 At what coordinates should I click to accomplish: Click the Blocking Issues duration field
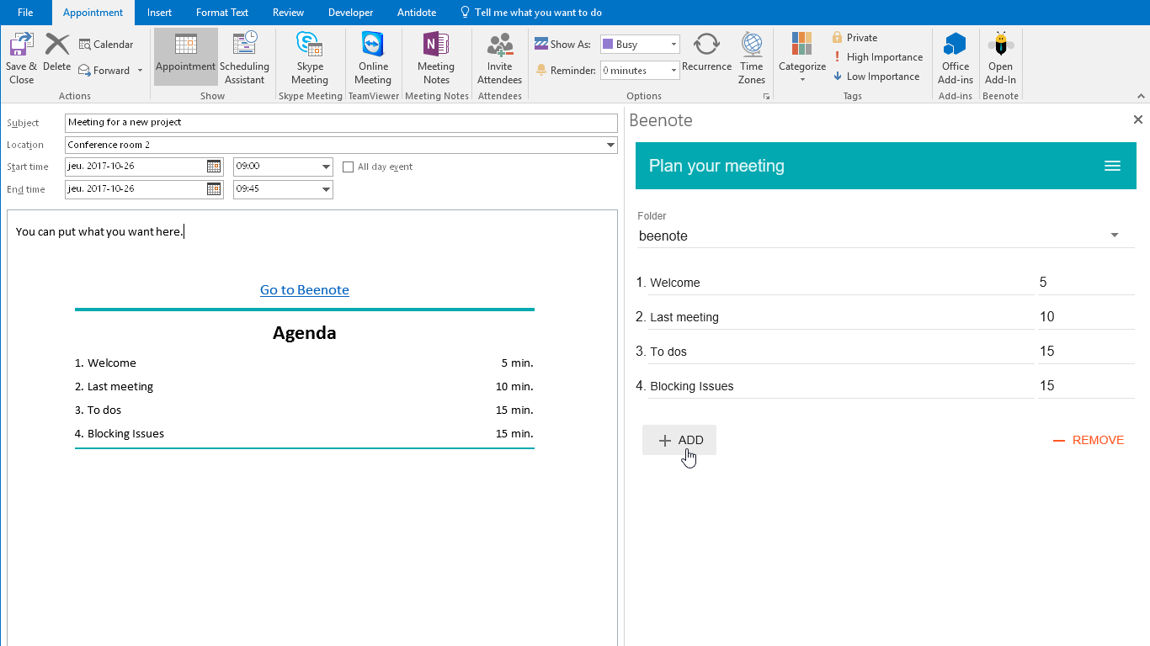coord(1086,386)
